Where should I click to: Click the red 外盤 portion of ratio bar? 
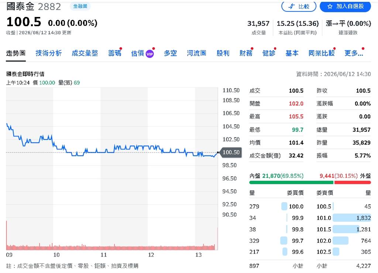coord(353,182)
